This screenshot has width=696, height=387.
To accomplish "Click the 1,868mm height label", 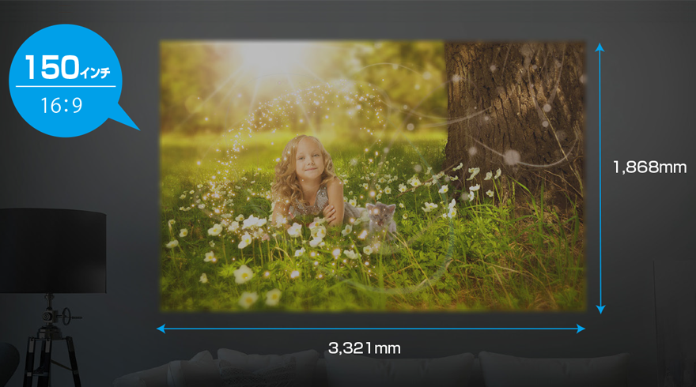I will point(649,167).
